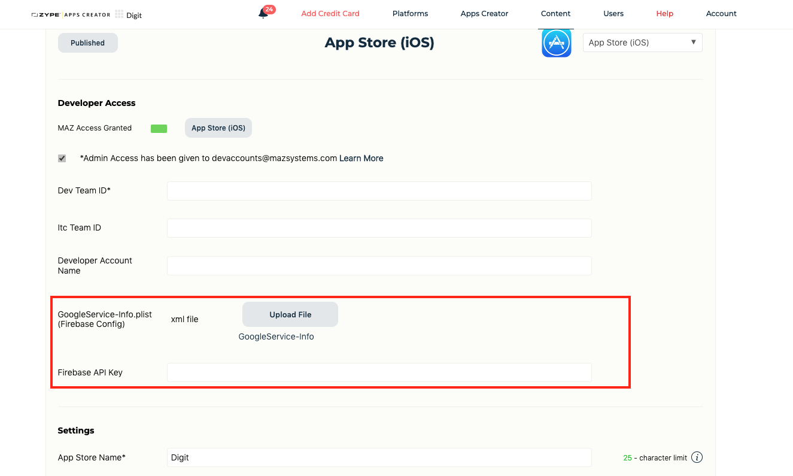The image size is (793, 476).
Task: Click the 'MAZ Access Granted' label
Action: tap(95, 128)
